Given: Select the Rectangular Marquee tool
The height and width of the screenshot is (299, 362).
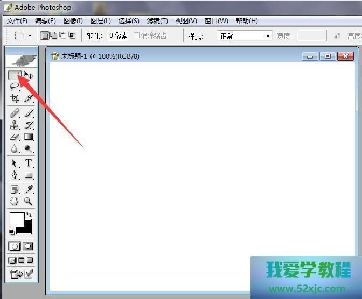Looking at the screenshot, I should point(15,76).
